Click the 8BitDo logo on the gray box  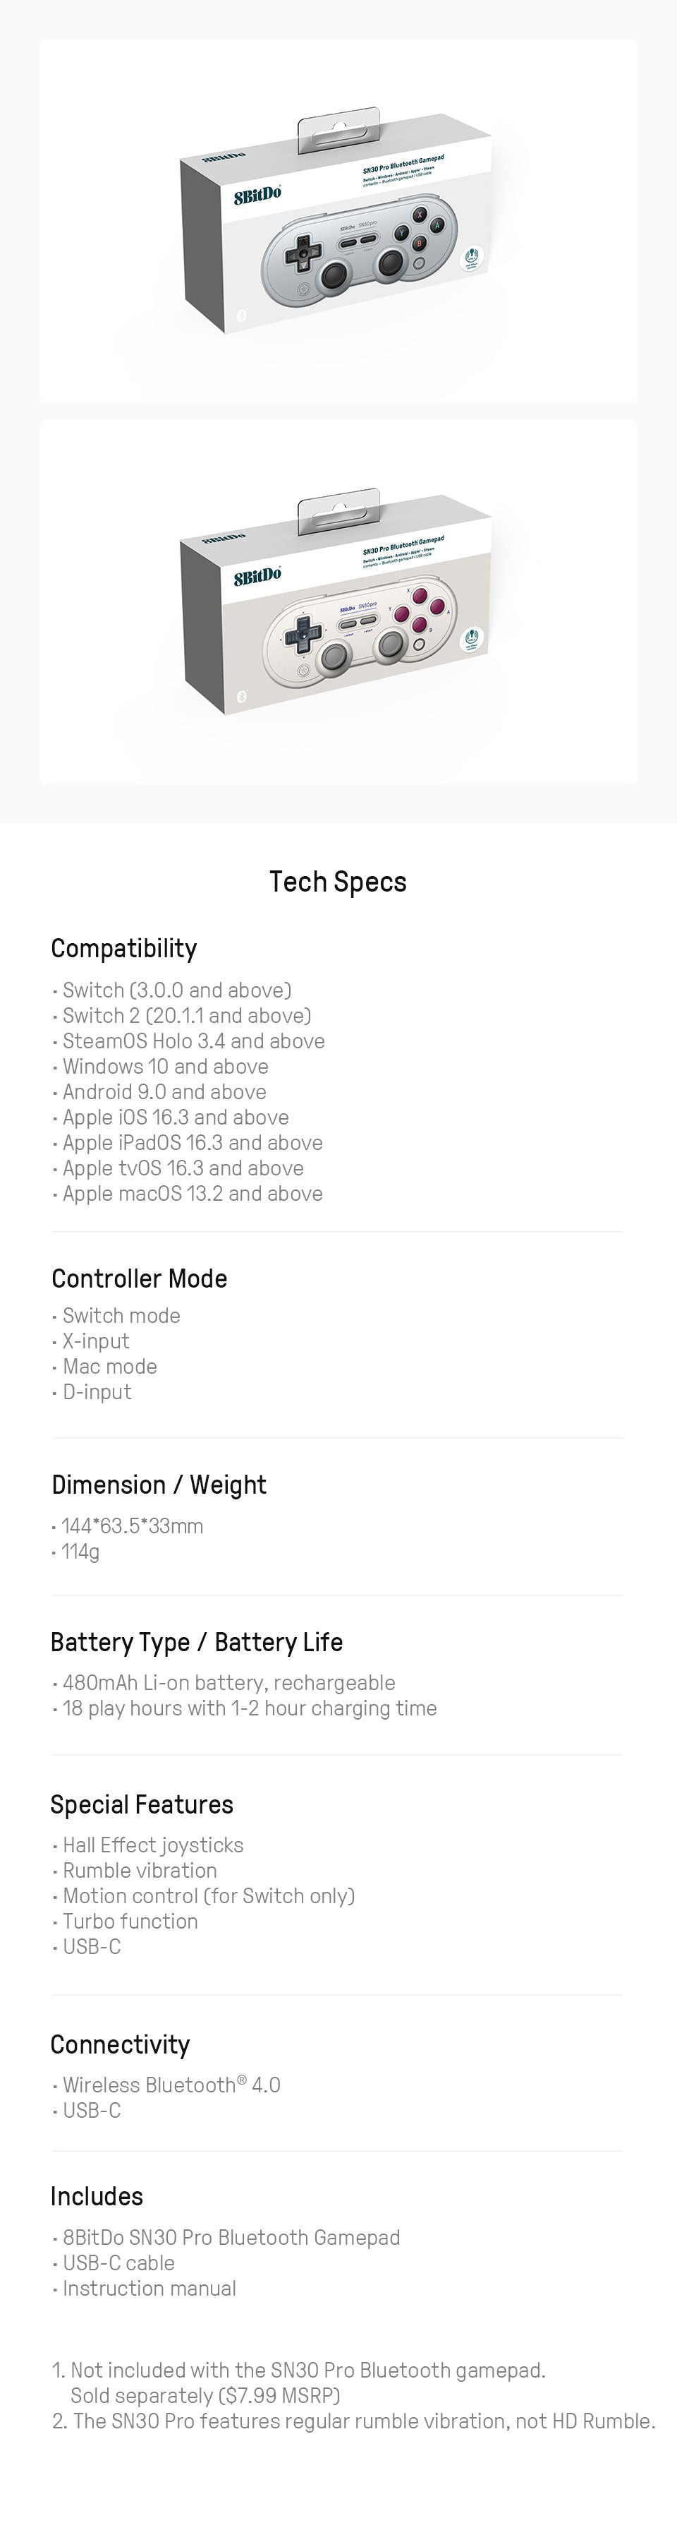pos(257,194)
